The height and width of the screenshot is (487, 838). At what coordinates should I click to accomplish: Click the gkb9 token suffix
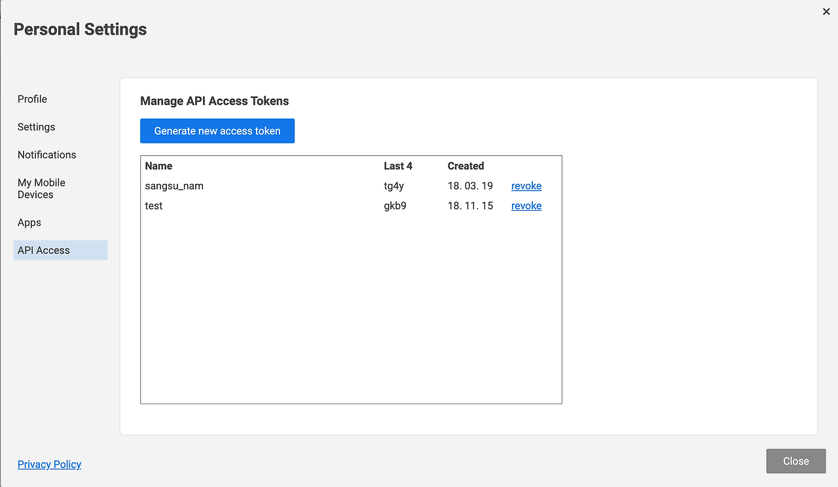point(395,206)
